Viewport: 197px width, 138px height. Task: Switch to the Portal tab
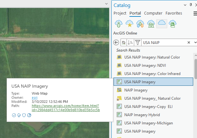pyautogui.click(x=135, y=13)
